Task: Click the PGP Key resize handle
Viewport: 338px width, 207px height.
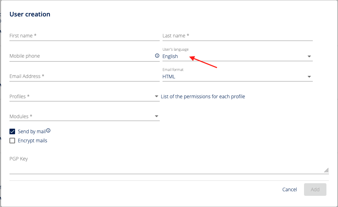Action: 326,170
